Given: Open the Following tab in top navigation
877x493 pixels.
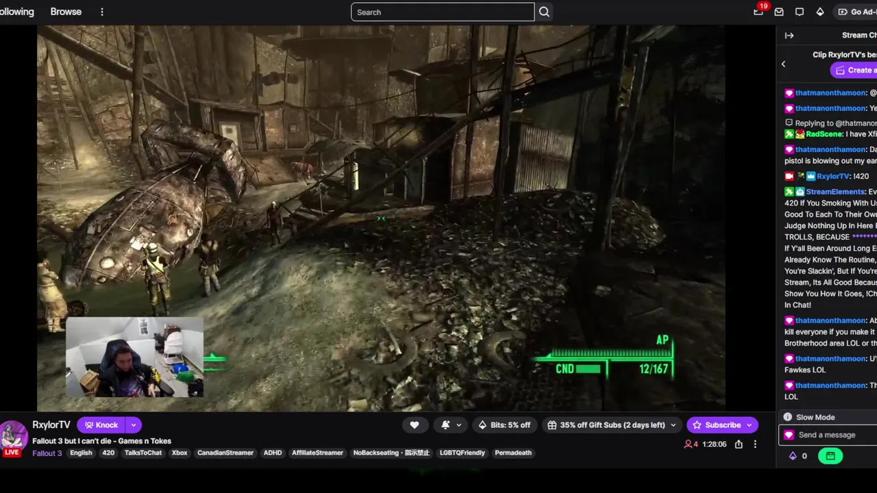Looking at the screenshot, I should 16,12.
